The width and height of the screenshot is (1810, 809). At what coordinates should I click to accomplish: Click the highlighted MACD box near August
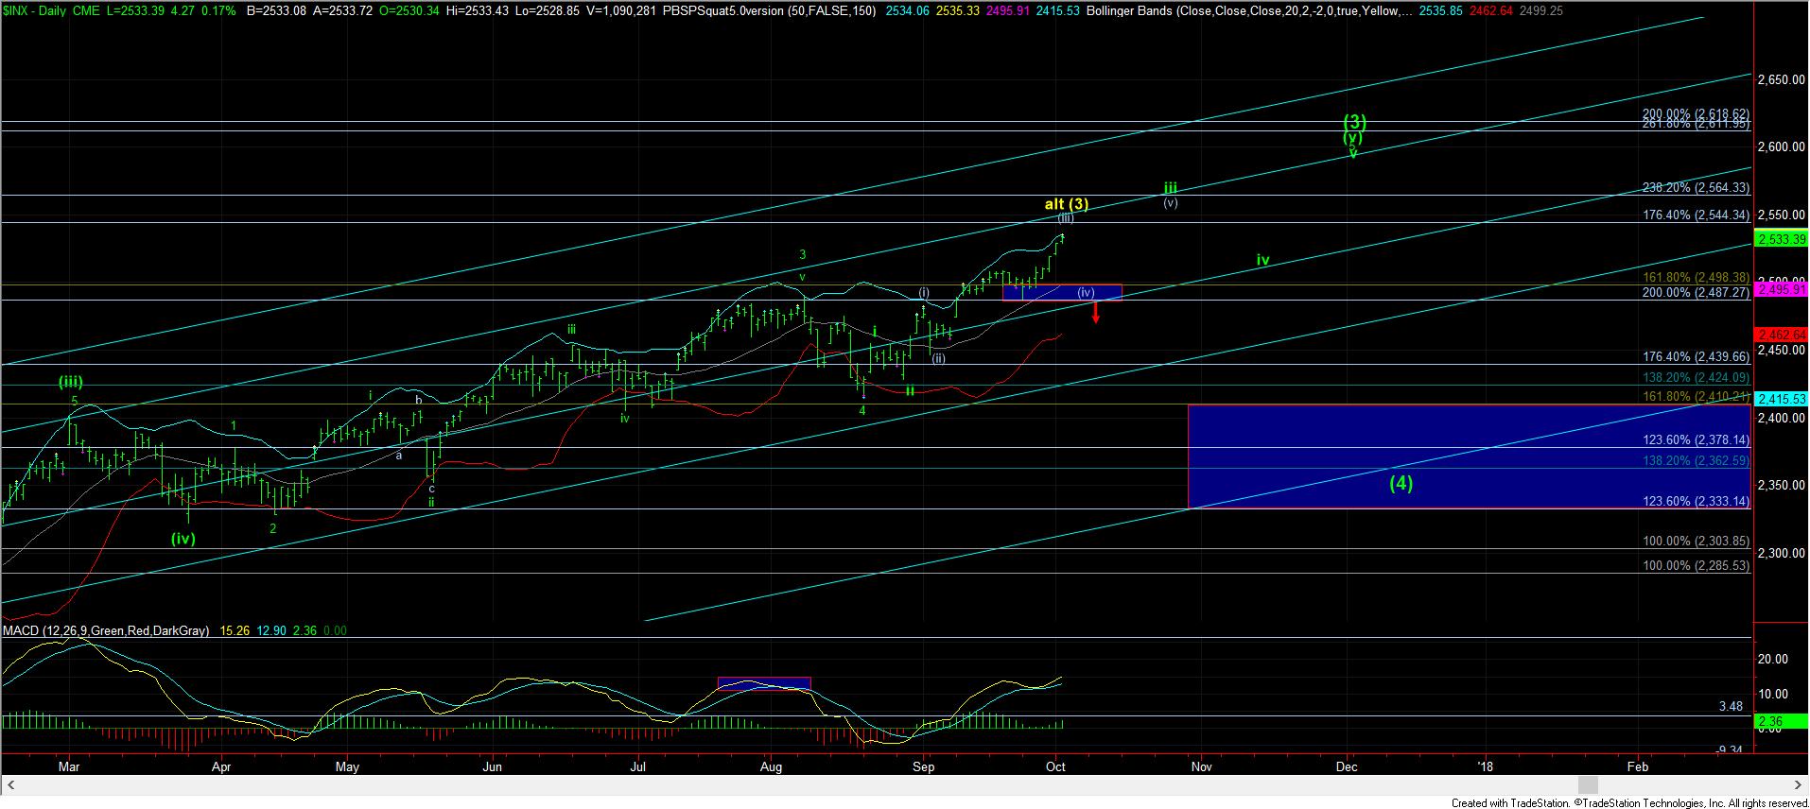(764, 683)
